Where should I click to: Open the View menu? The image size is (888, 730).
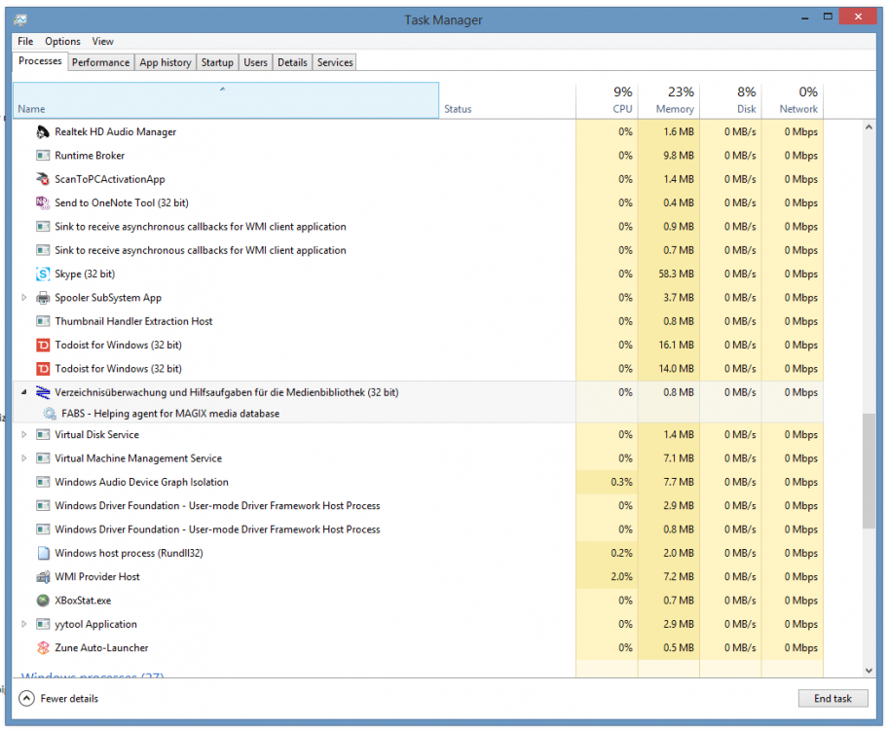coord(102,41)
